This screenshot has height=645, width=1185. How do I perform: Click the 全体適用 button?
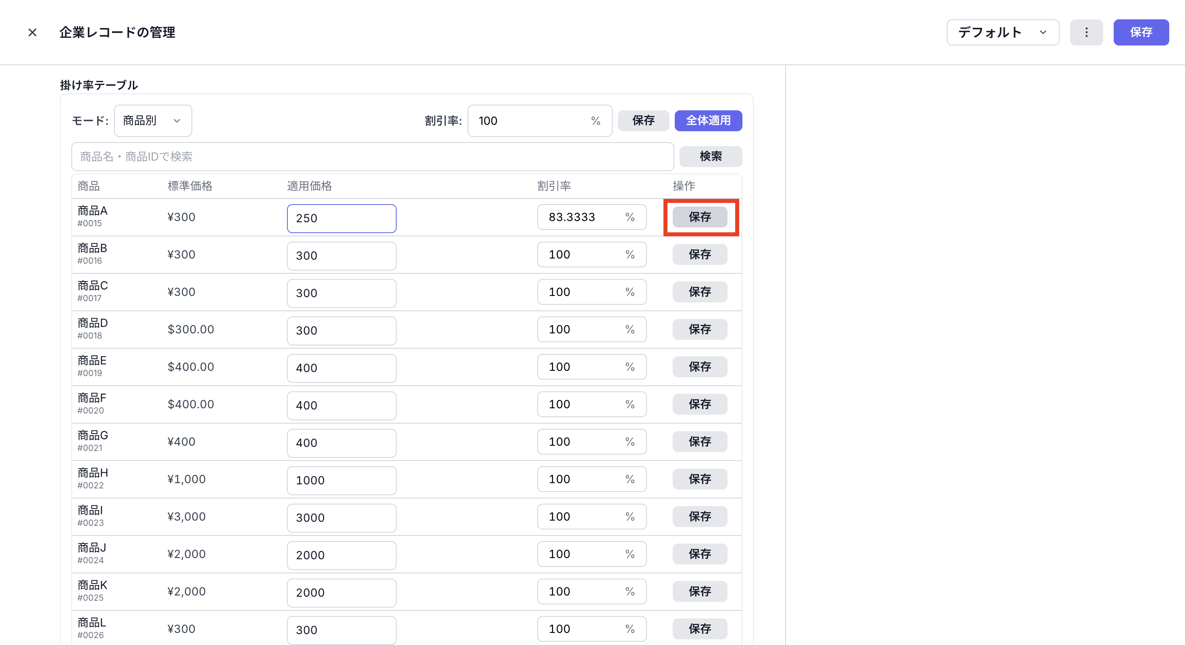[x=707, y=121]
